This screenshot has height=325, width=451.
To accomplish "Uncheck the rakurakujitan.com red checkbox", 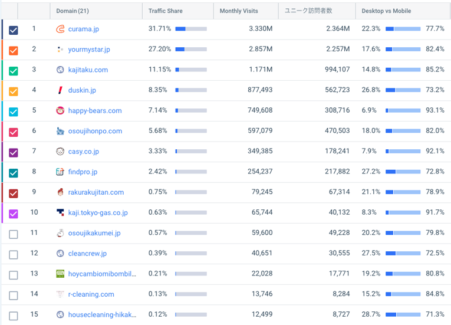I will click(13, 193).
